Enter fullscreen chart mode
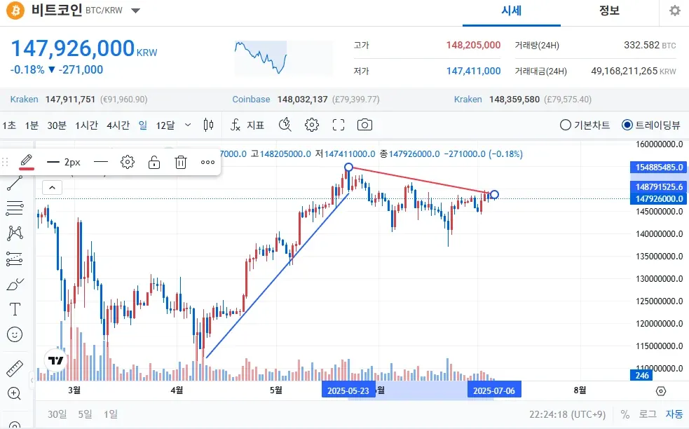This screenshot has height=429, width=689. (339, 125)
